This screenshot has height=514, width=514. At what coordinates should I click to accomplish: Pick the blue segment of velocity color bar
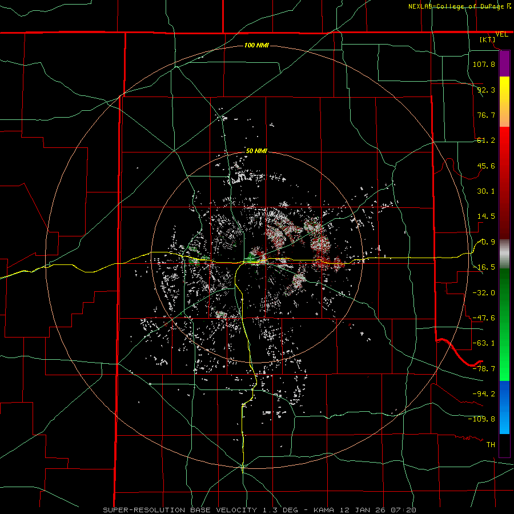[x=504, y=407]
